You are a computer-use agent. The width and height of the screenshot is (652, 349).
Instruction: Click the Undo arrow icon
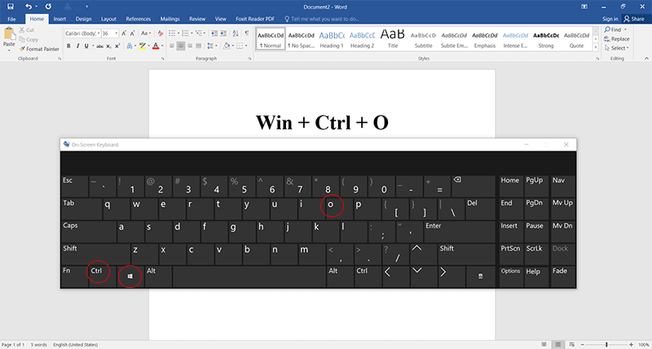(x=28, y=7)
